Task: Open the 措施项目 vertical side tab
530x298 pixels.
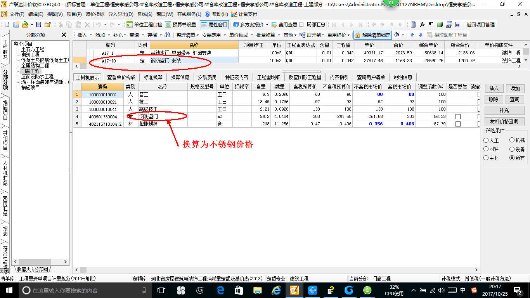Action: [x=5, y=109]
